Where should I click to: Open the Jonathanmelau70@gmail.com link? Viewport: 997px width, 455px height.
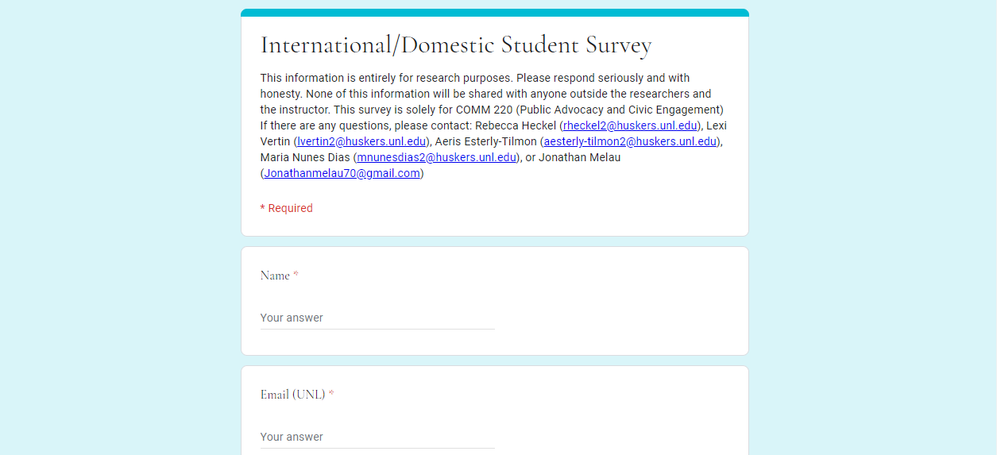(342, 173)
